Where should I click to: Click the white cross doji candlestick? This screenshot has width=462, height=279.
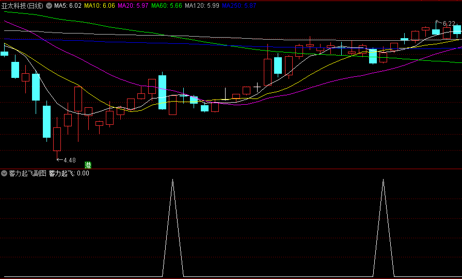257,87
